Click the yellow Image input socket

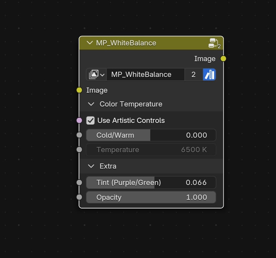pyautogui.click(x=79, y=90)
